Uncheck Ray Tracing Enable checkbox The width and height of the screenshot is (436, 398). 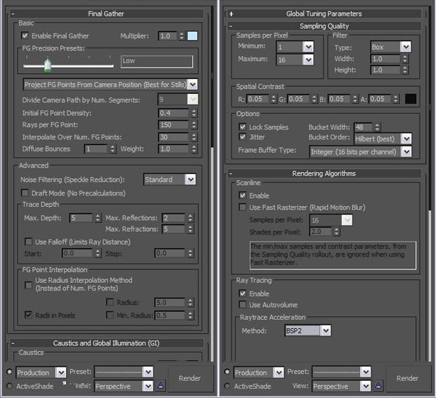[242, 294]
